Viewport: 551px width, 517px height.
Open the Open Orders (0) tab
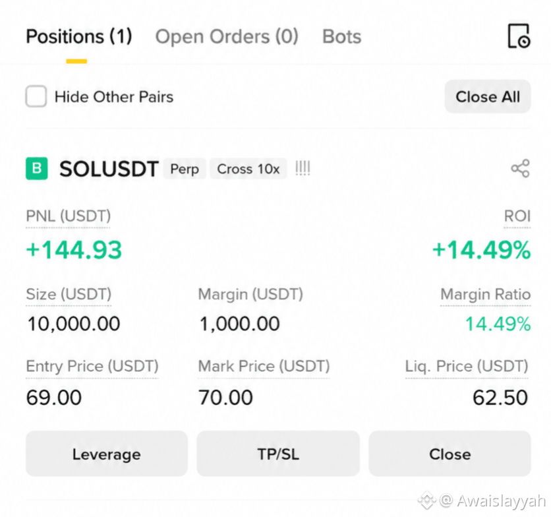point(227,36)
